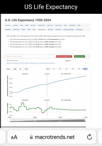This screenshot has height=146, width=102.
Task: Tap the lock icon in the address bar
Action: 31,137
